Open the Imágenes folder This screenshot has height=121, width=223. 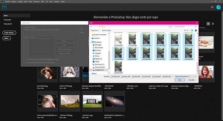coord(97,53)
